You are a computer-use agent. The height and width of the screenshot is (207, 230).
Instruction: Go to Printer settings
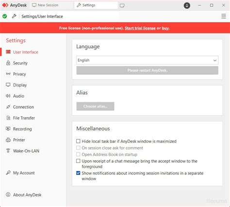tap(19, 140)
